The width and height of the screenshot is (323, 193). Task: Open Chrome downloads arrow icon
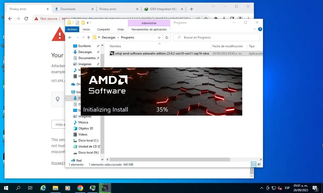click(x=224, y=18)
